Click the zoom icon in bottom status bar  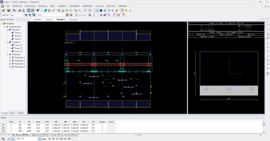coord(3,139)
